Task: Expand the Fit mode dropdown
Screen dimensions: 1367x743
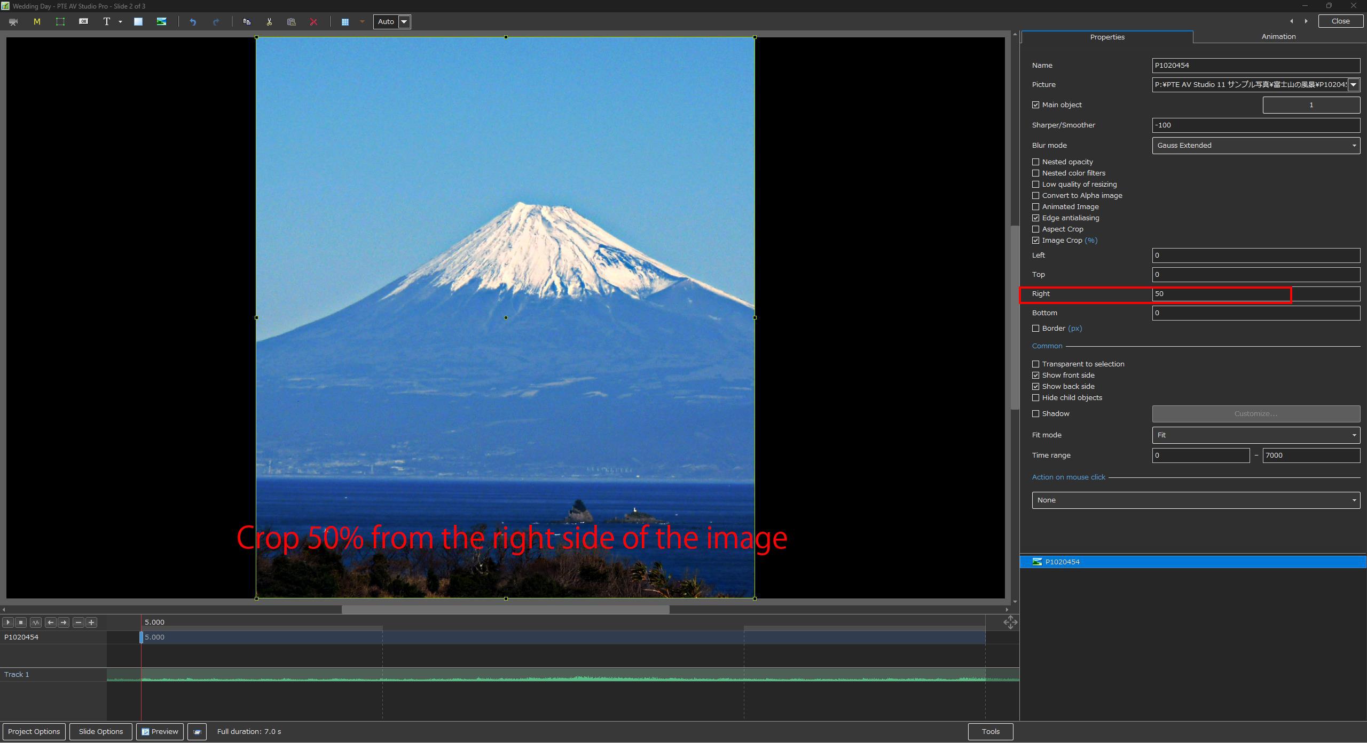Action: tap(1255, 435)
